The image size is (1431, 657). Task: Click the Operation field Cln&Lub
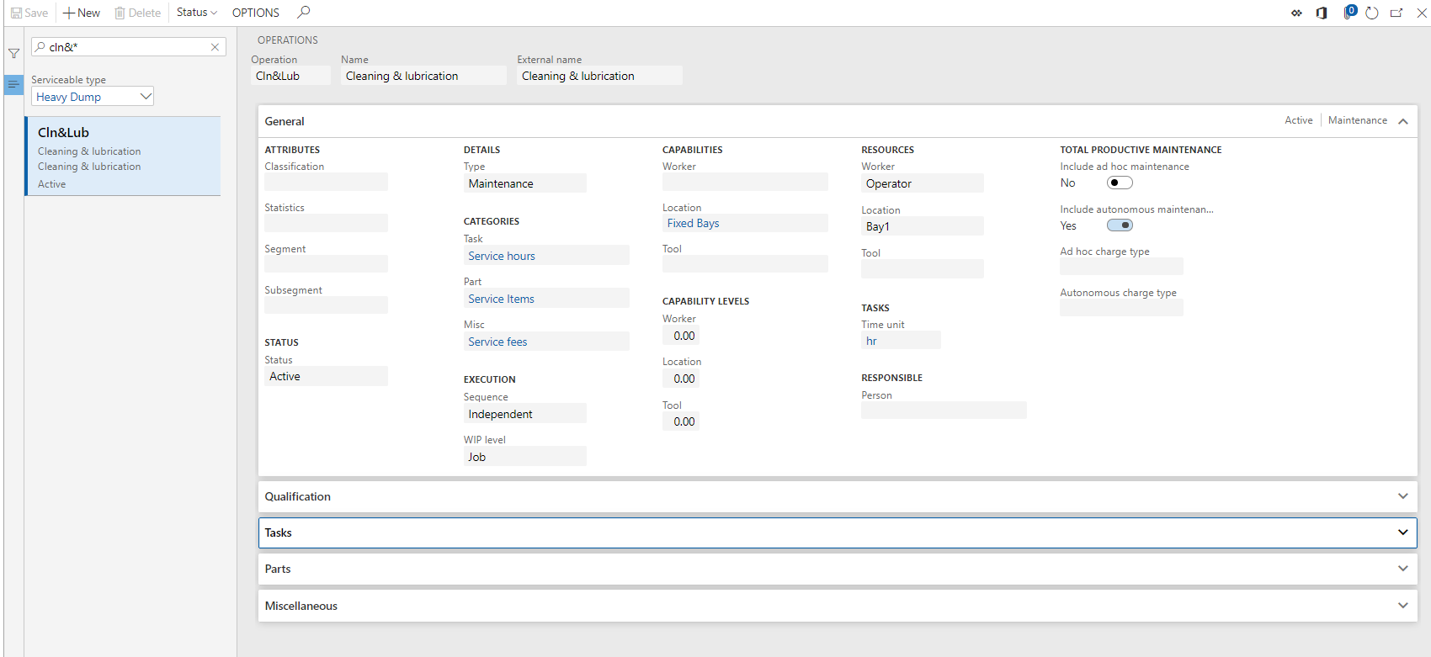290,76
